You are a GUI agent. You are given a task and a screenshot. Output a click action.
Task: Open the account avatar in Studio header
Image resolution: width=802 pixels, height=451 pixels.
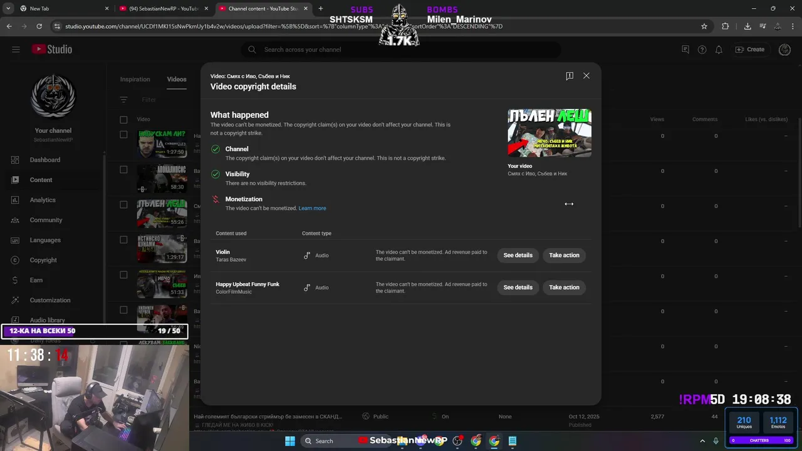click(x=784, y=49)
